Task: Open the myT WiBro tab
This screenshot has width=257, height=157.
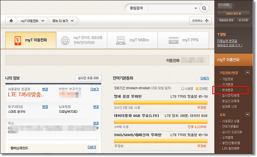Action: pos(132,40)
